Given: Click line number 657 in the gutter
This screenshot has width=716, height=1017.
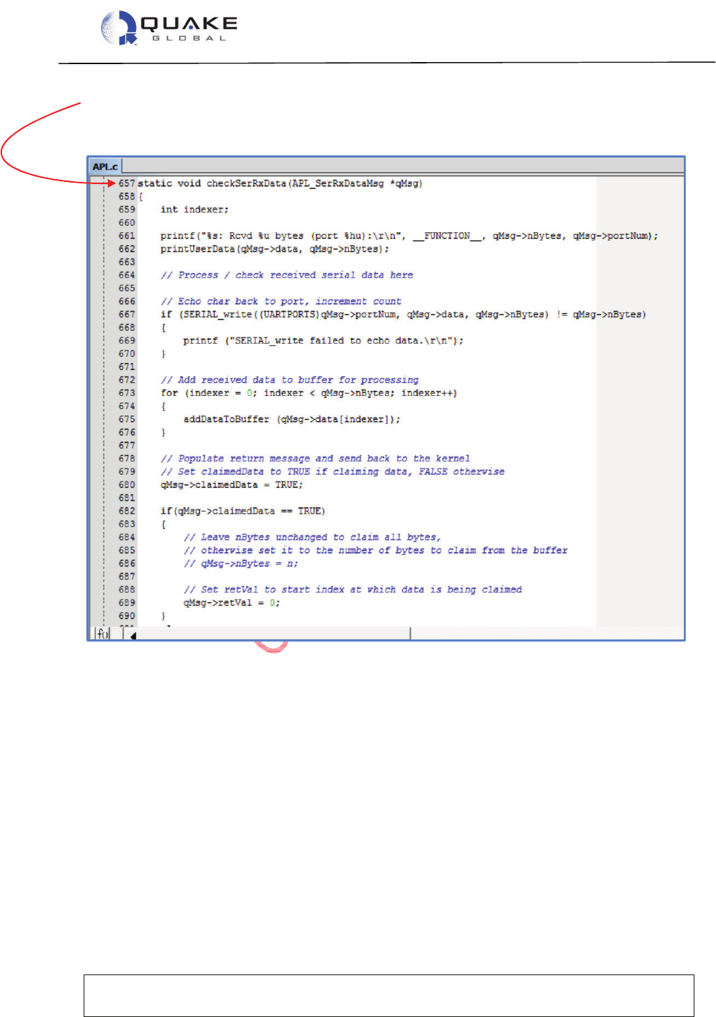Looking at the screenshot, I should point(126,183).
